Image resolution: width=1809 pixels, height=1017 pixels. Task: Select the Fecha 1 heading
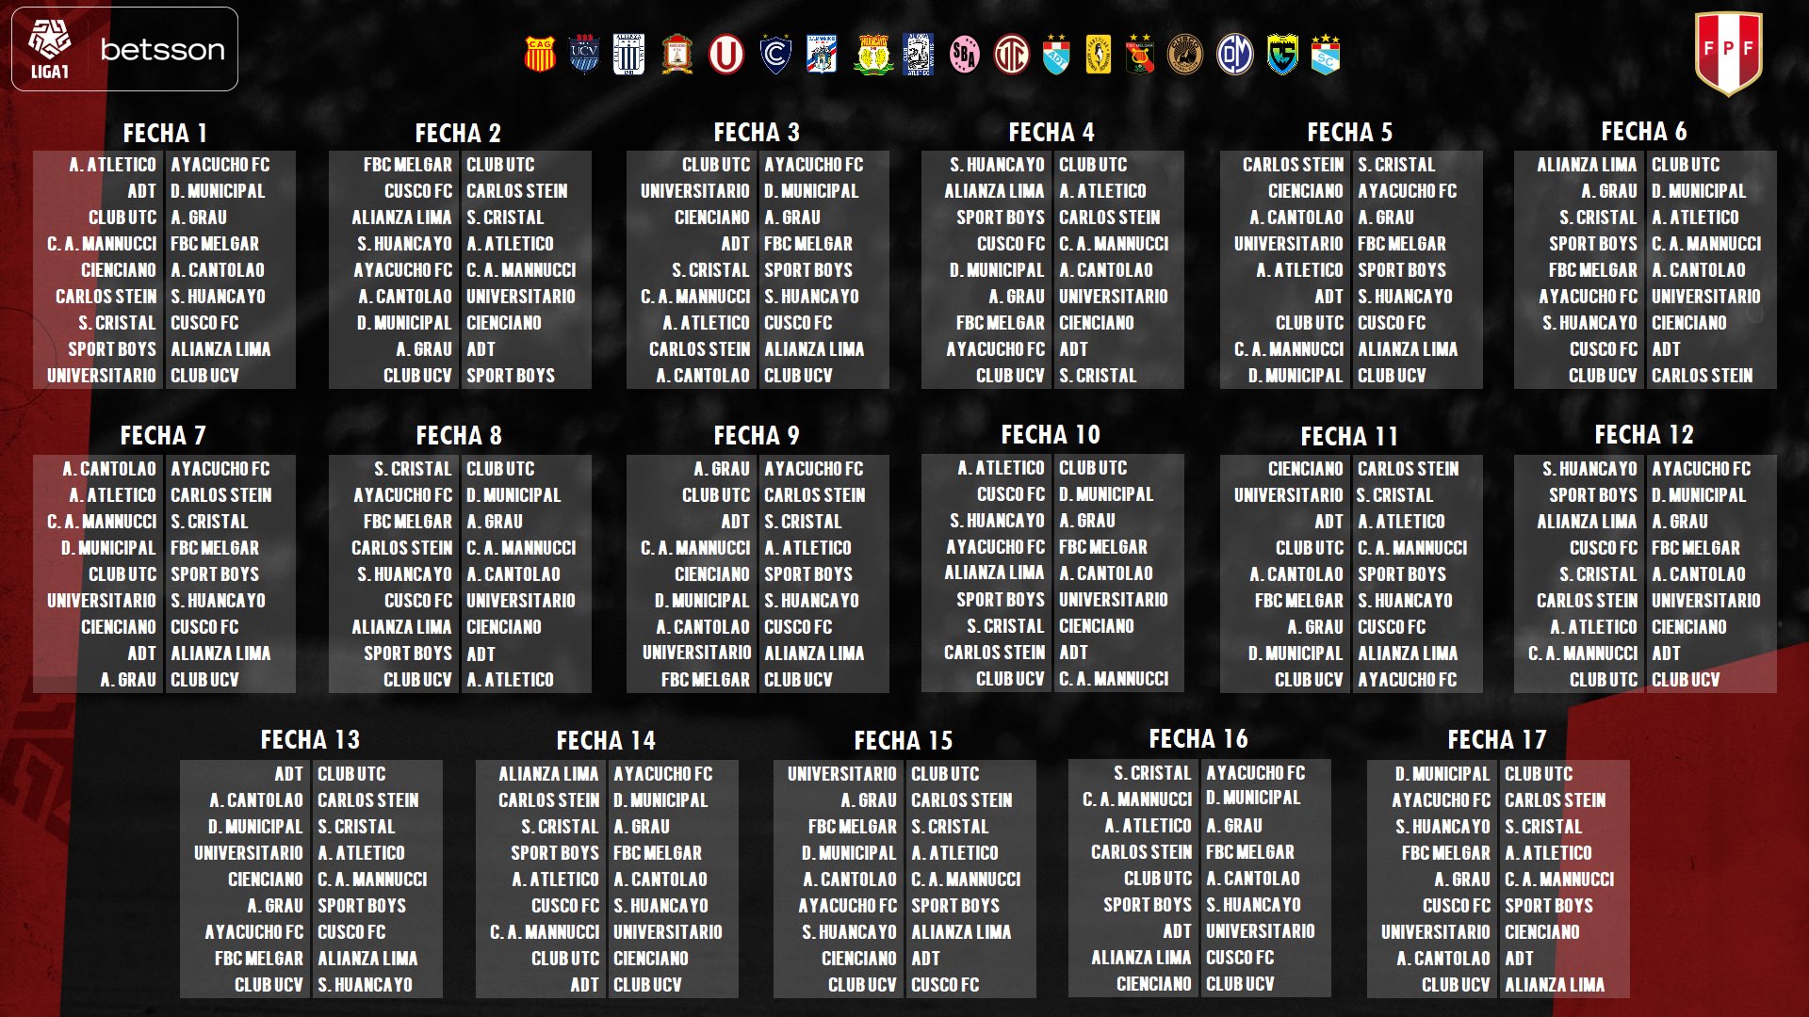pyautogui.click(x=165, y=133)
